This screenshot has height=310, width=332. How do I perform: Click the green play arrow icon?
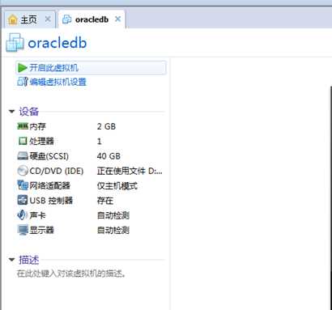click(x=23, y=68)
